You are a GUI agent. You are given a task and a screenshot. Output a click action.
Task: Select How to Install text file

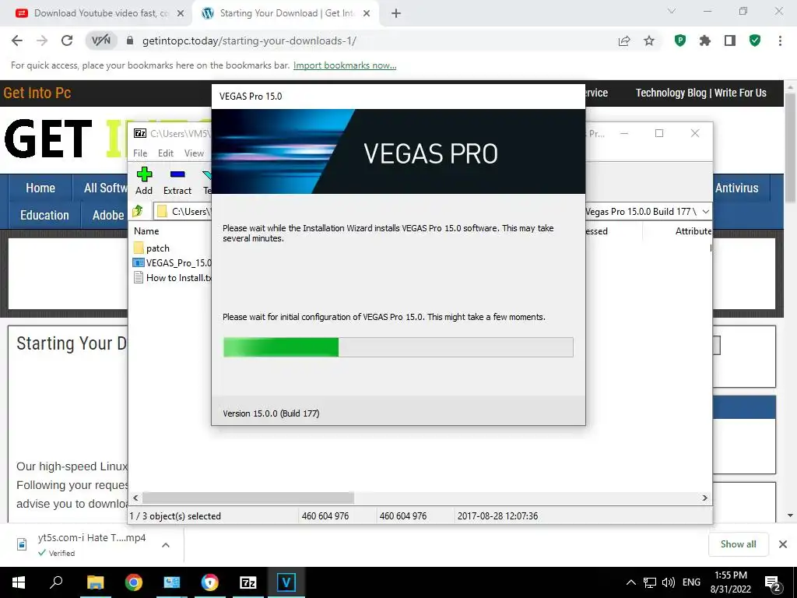(x=172, y=278)
